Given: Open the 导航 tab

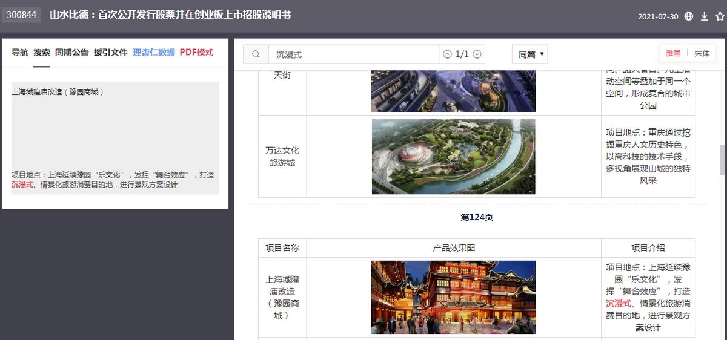Looking at the screenshot, I should click(20, 53).
